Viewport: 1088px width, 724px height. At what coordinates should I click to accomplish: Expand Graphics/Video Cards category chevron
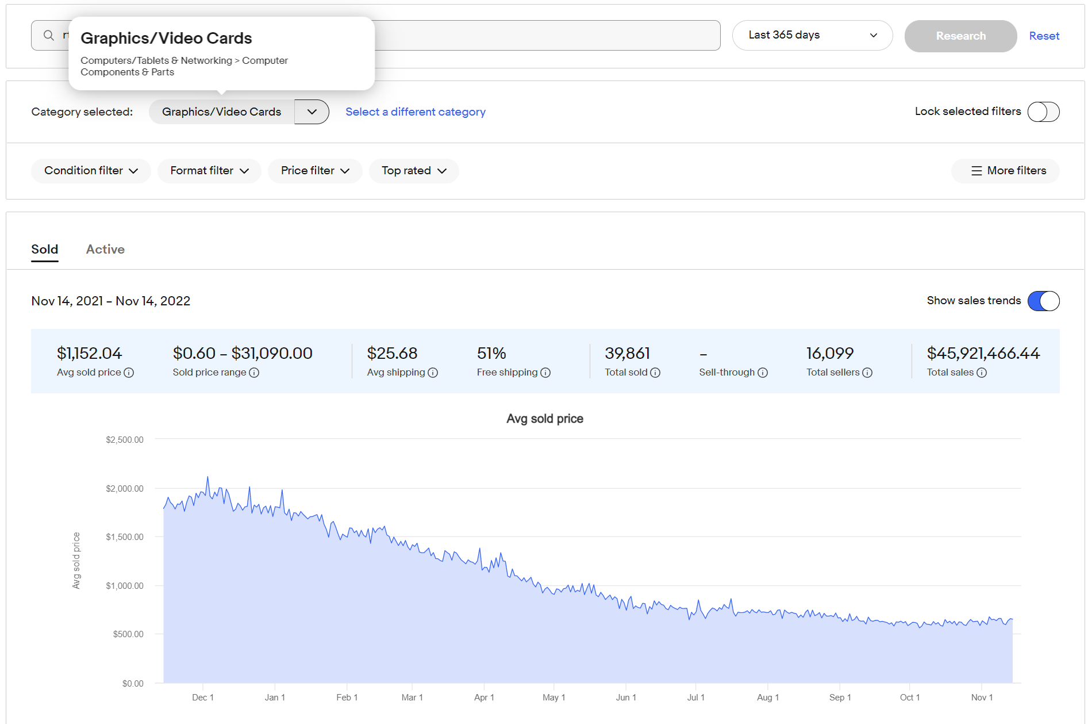point(312,112)
